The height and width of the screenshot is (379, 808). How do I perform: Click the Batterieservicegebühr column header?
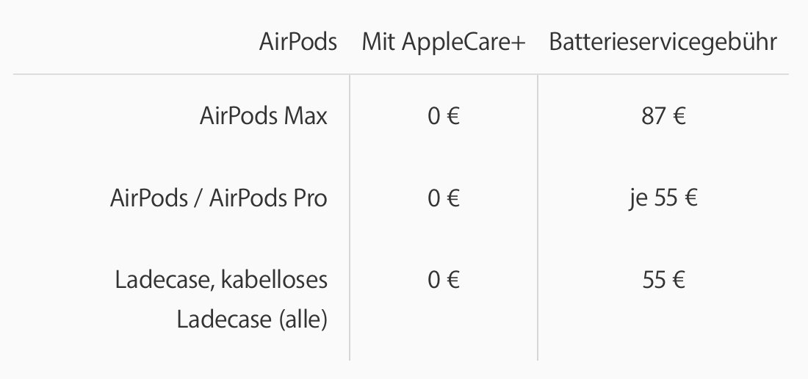[663, 42]
